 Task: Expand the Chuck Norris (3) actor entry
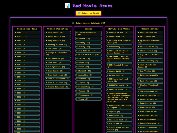tap(150, 51)
